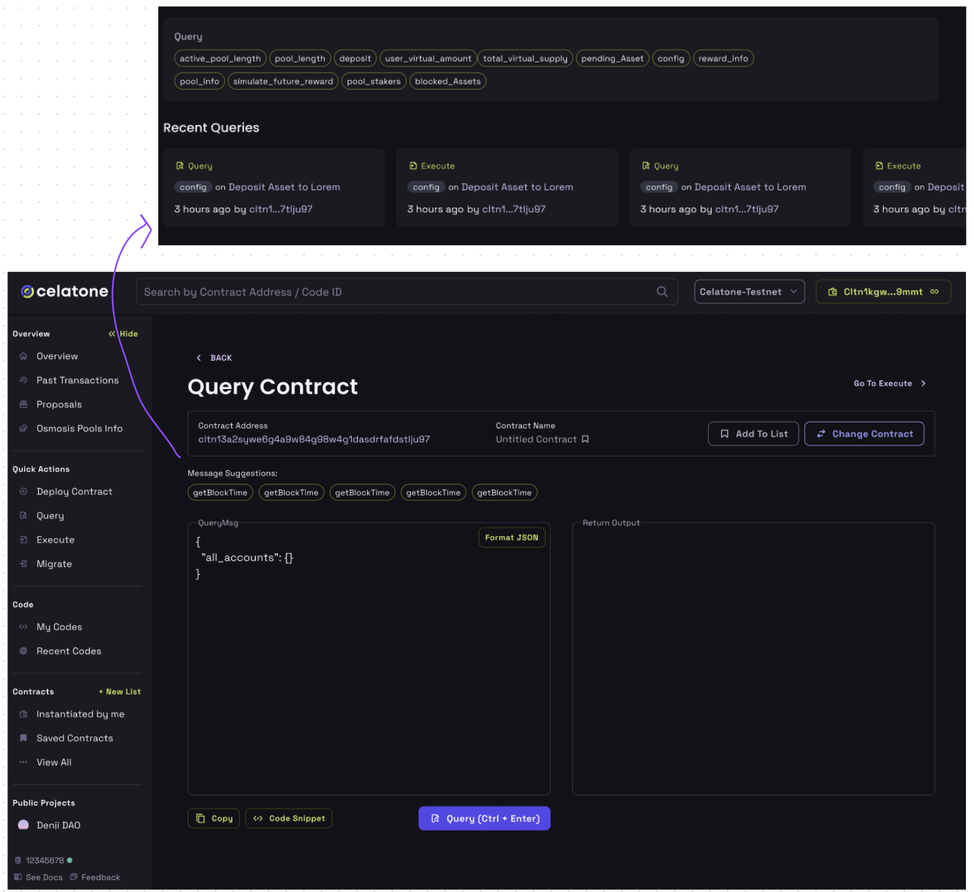Click the Denii DAO avatar circle
This screenshot has height=892, width=974.
coord(23,825)
